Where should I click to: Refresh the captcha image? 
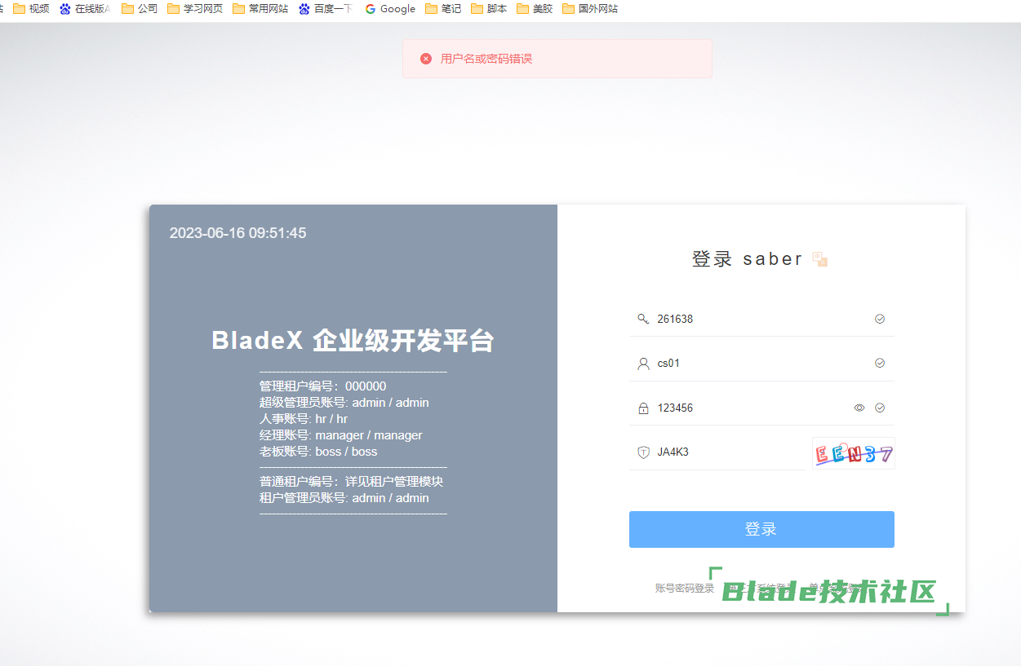tap(853, 453)
